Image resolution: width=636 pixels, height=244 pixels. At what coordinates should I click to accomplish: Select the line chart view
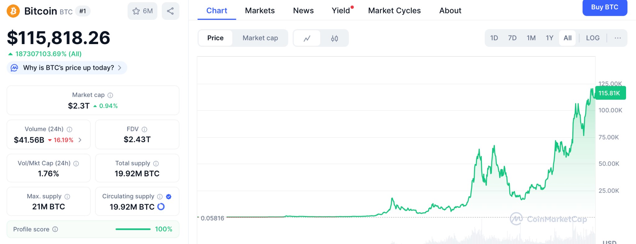307,38
